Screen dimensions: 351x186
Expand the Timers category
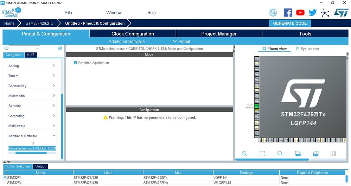(54, 76)
